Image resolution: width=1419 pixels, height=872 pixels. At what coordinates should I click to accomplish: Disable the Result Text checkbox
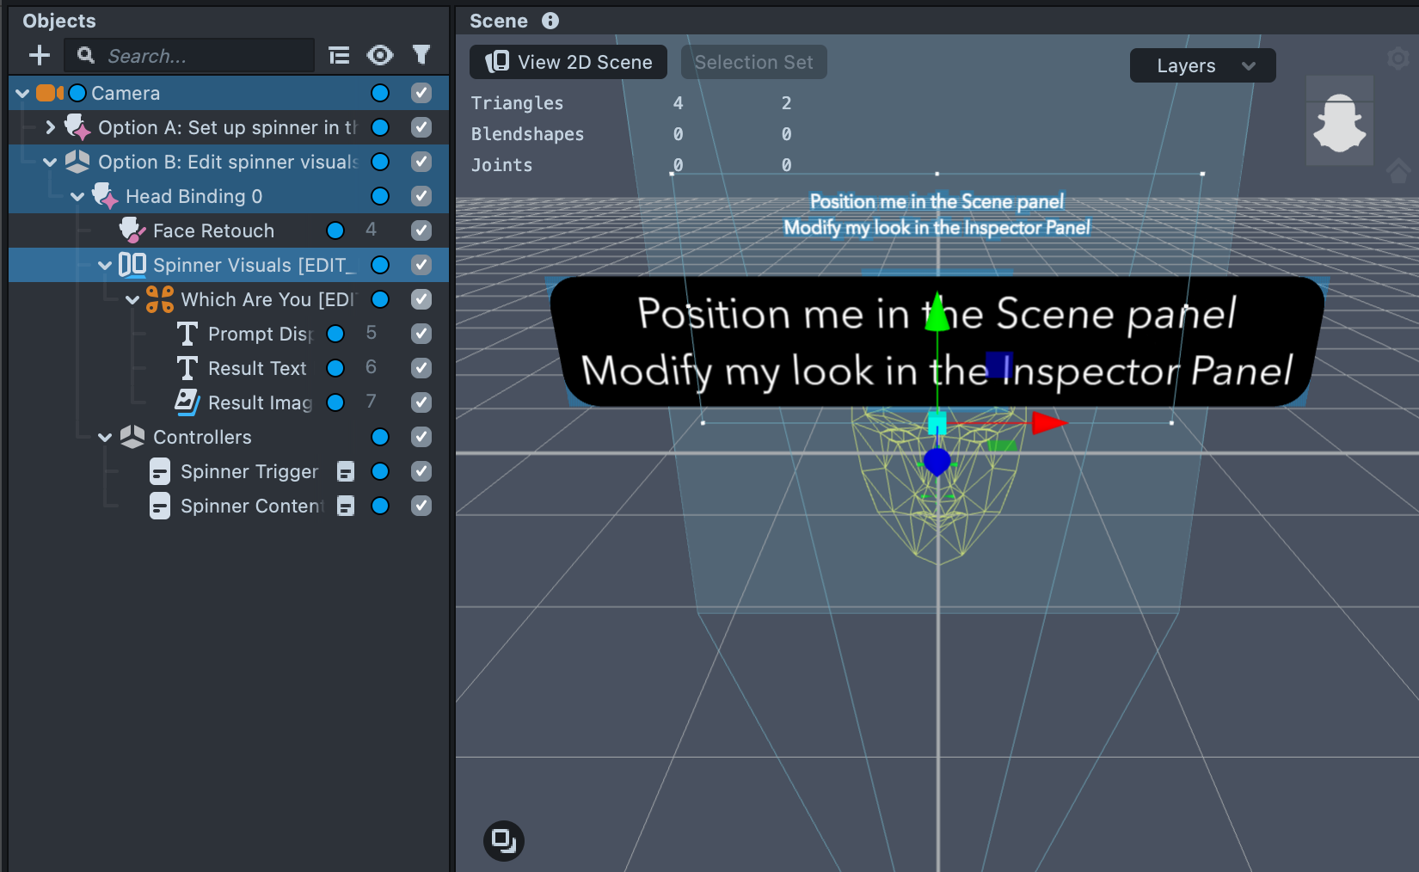click(x=421, y=368)
